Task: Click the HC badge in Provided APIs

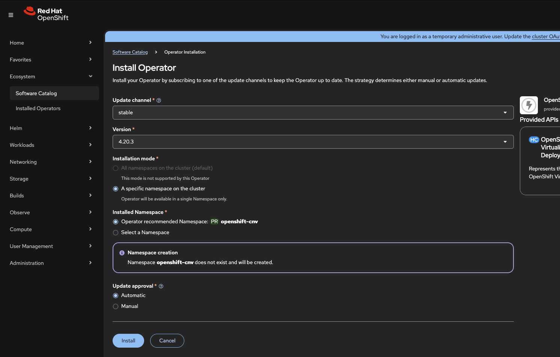Action: pos(534,140)
